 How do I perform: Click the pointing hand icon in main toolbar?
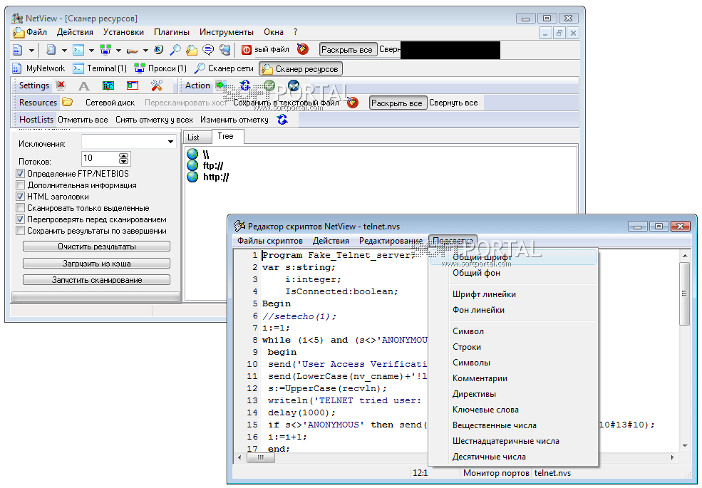132,50
